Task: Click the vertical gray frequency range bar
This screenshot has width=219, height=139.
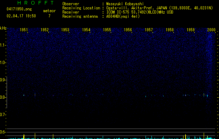Action: [x=7, y=92]
